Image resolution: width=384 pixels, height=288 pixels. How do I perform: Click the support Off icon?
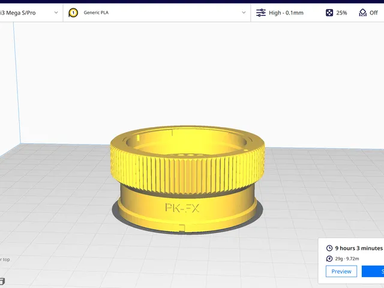point(362,13)
